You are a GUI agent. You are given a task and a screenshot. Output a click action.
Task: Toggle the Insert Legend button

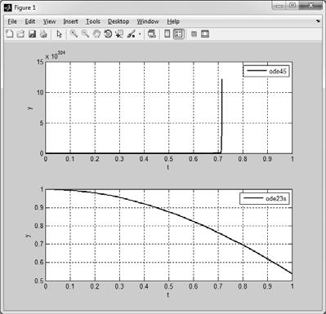pyautogui.click(x=179, y=34)
